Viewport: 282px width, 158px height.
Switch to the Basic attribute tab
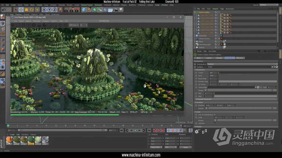pos(199,58)
